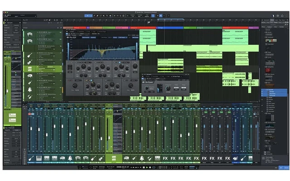The width and height of the screenshot is (290, 181).
Task: Select the top highlighted blue row in browser
Action: pyautogui.click(x=274, y=90)
